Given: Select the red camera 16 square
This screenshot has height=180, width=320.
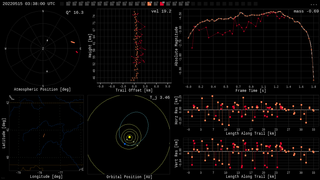Looking at the screenshot, I should [162, 4].
